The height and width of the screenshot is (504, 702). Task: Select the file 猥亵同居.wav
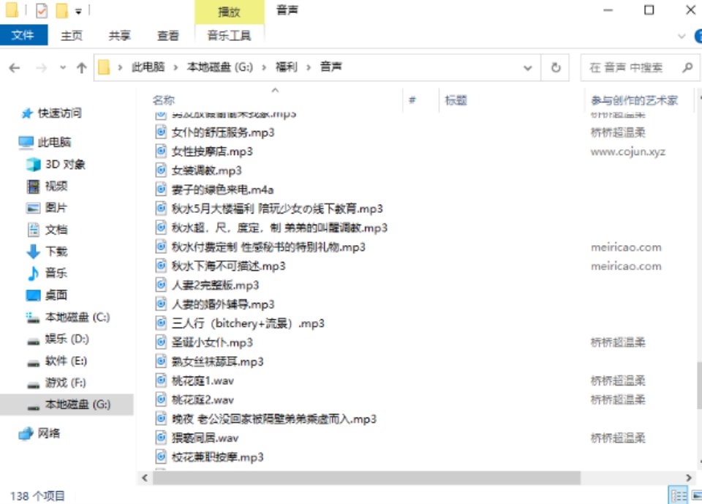(x=205, y=438)
